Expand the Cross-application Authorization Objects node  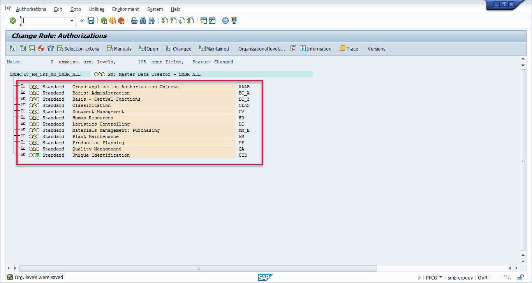click(x=23, y=87)
